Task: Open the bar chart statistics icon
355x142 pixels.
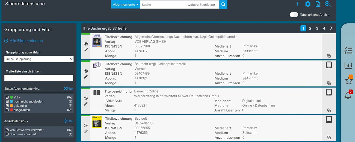Action: tap(348, 65)
